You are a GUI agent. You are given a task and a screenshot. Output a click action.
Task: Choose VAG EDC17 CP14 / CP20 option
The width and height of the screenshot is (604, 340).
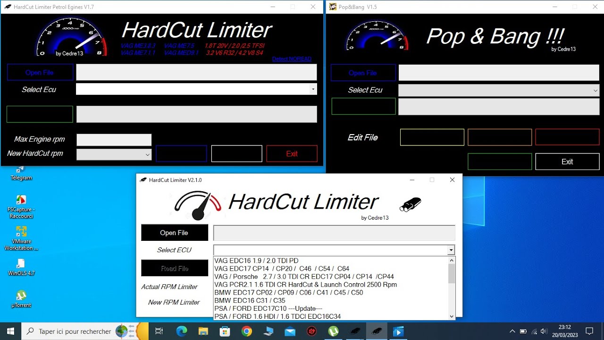click(x=330, y=269)
